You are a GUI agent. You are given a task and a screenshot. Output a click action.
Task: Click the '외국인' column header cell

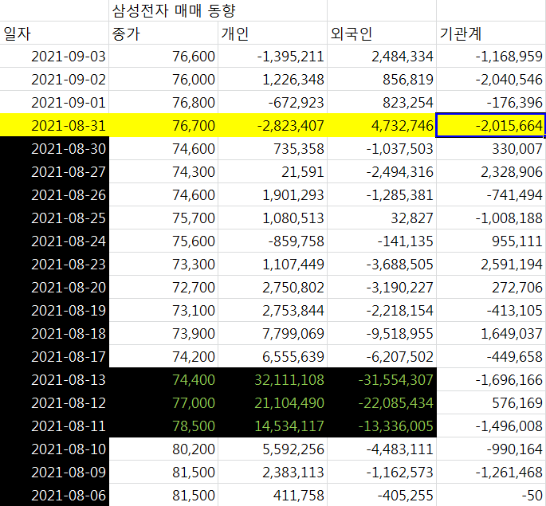click(382, 33)
